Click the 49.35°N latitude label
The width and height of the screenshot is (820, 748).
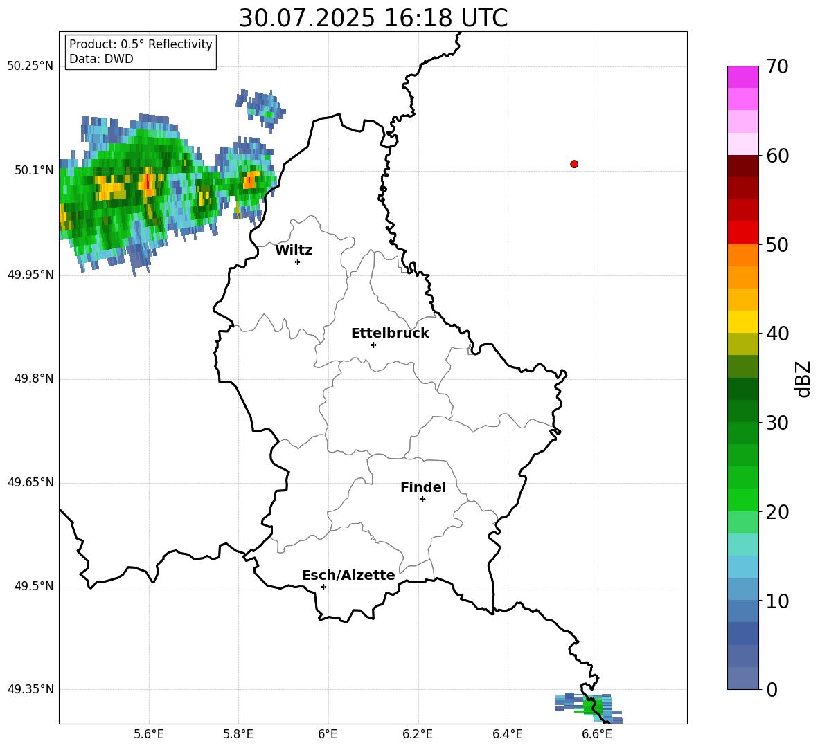30,689
